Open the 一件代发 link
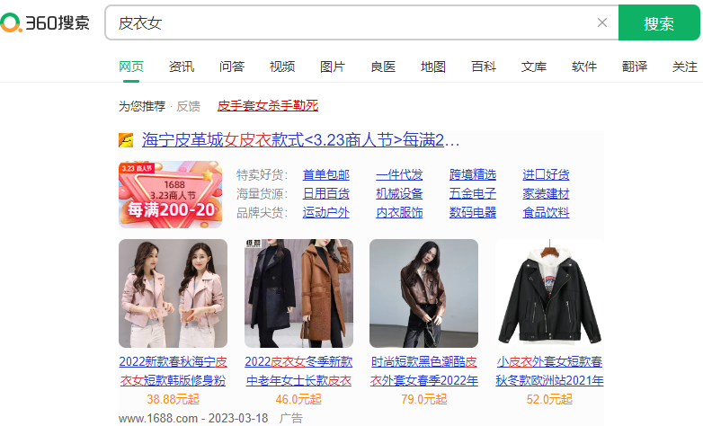703x426 pixels. coord(399,174)
